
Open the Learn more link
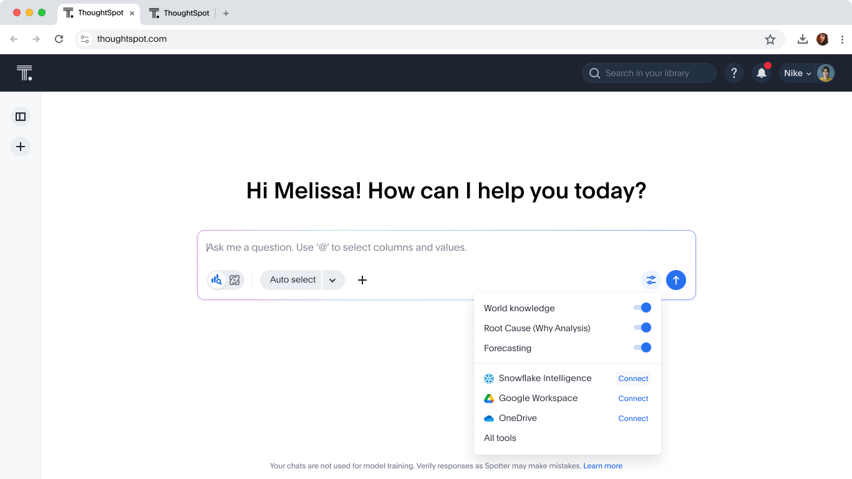[x=602, y=465]
